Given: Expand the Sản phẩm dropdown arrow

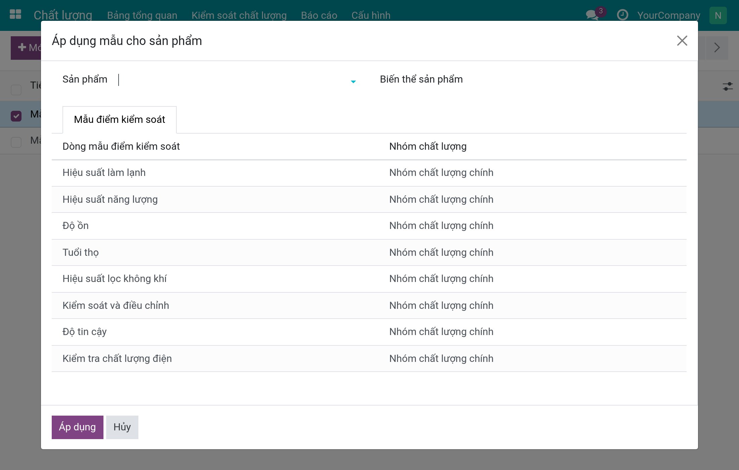Looking at the screenshot, I should tap(353, 82).
